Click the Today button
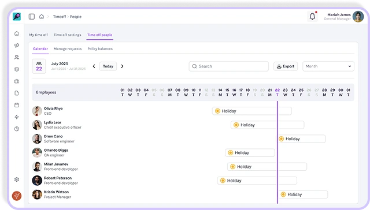Image resolution: width=370 pixels, height=210 pixels. pyautogui.click(x=108, y=66)
